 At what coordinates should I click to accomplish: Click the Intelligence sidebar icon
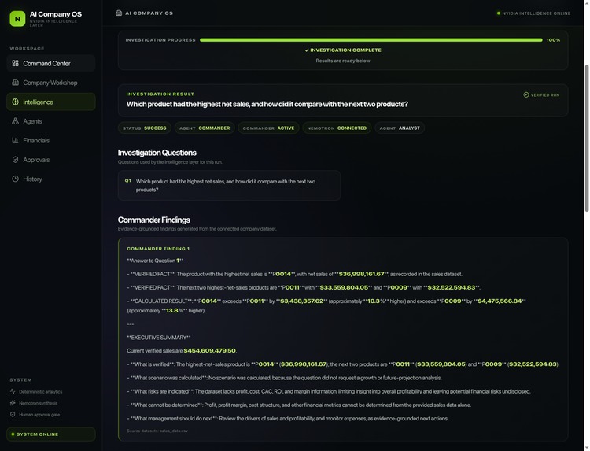pyautogui.click(x=15, y=102)
